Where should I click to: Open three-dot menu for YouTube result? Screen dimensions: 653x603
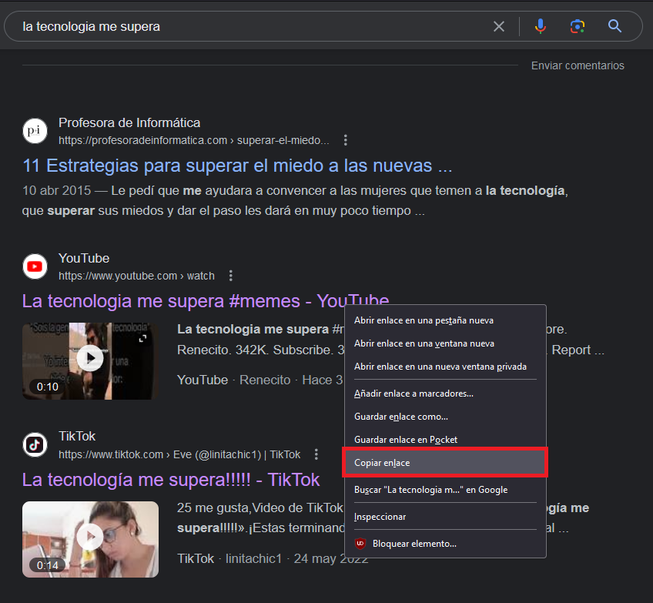pos(231,276)
